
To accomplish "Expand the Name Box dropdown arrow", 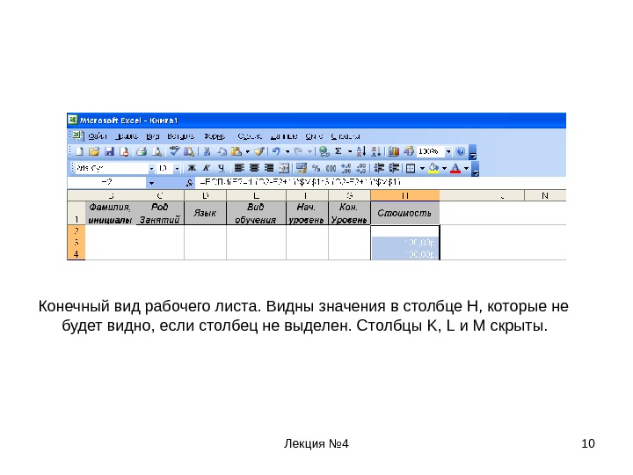I will [151, 183].
